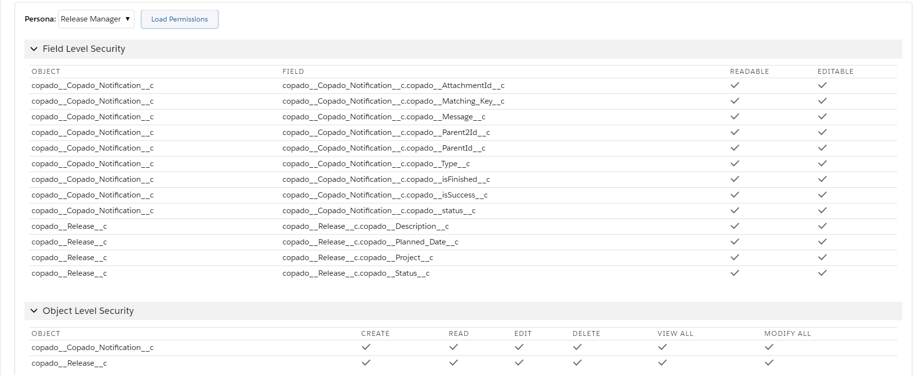Collapse the Field Level Security section chevron

point(34,49)
